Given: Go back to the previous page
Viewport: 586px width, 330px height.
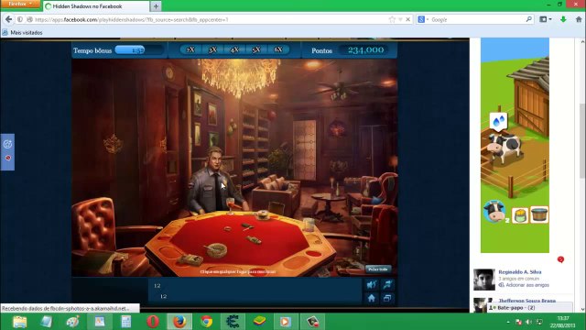Looking at the screenshot, I should point(8,19).
